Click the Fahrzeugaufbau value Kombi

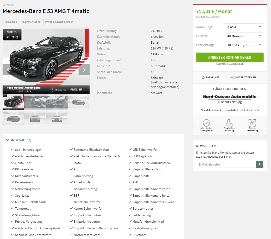point(155,60)
